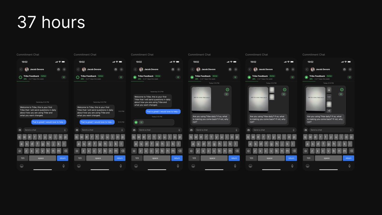Open the emoji icon in the fourth phone
382x215 pixels.
(x=193, y=166)
